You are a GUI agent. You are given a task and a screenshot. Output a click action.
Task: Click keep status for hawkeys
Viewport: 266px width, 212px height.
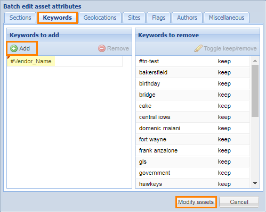pos(224,184)
